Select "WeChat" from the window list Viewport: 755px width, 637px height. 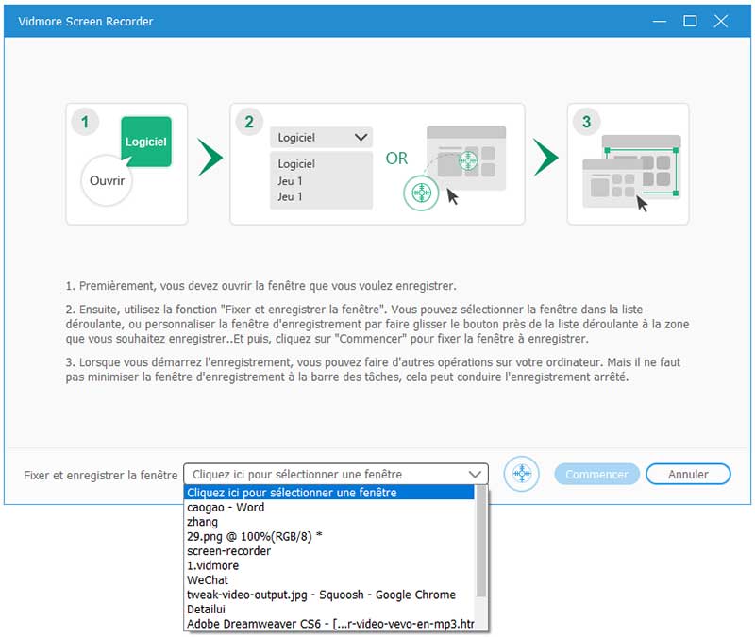click(207, 579)
